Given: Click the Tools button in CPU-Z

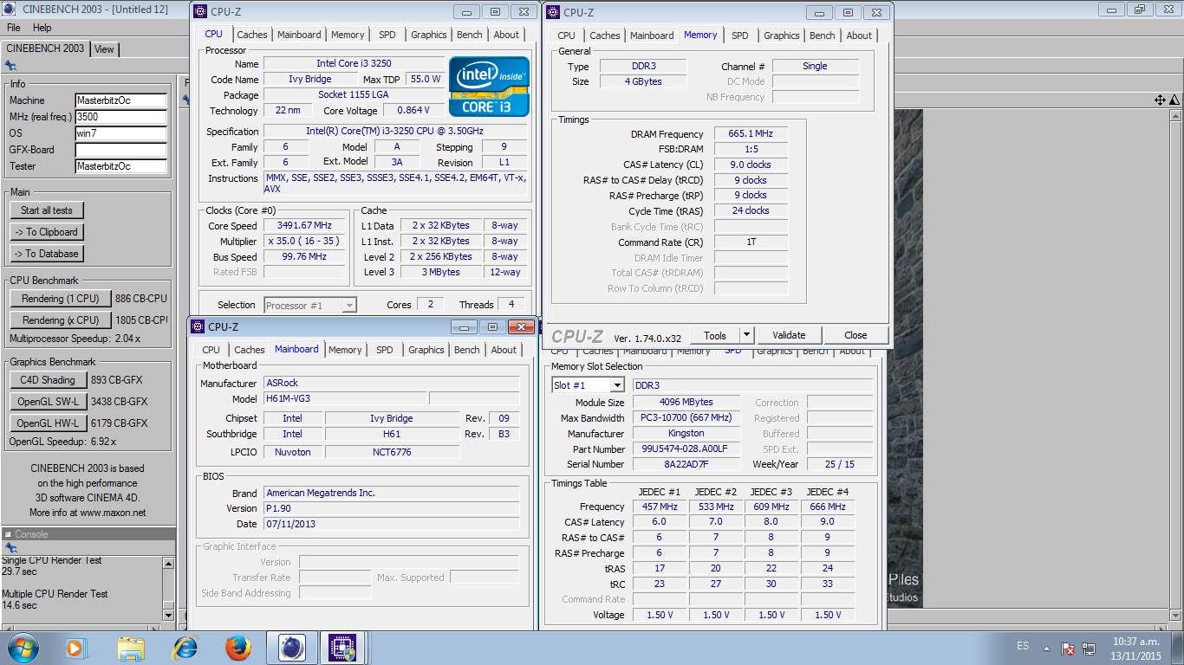Looking at the screenshot, I should click(x=715, y=336).
